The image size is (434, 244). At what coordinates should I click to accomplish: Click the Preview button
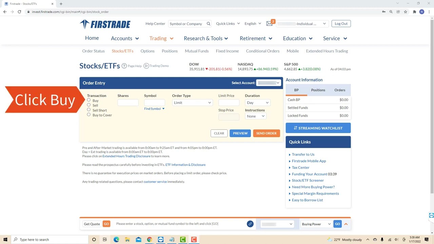[240, 133]
